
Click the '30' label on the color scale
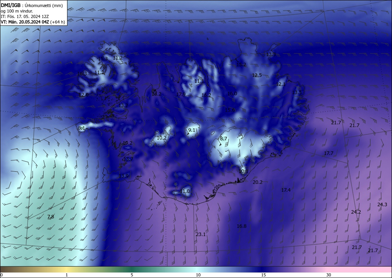[329, 275]
